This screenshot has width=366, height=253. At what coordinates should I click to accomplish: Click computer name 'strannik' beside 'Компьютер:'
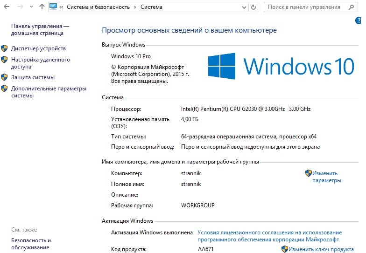tap(191, 173)
